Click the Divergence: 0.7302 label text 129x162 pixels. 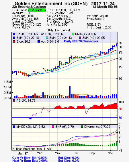pos(97,127)
